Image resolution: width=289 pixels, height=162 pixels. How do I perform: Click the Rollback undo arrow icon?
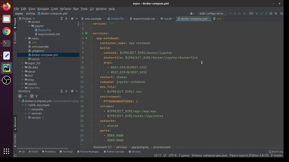(276, 13)
